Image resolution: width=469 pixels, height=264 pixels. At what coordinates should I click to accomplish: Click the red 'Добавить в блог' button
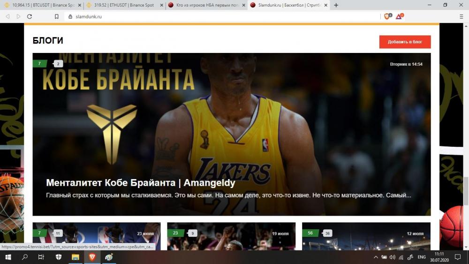click(x=405, y=42)
